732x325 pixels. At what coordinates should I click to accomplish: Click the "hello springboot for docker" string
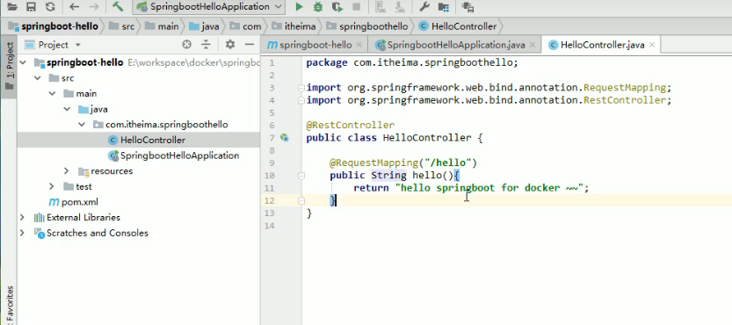[489, 188]
